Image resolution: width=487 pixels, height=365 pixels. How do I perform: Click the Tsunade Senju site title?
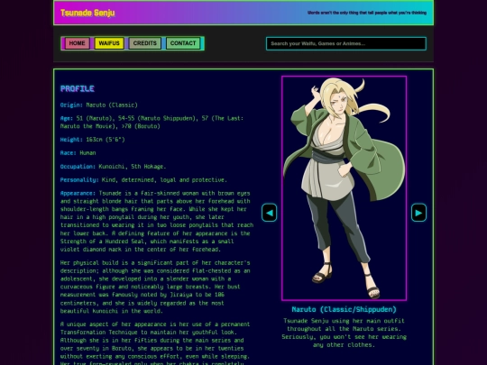[x=87, y=13]
